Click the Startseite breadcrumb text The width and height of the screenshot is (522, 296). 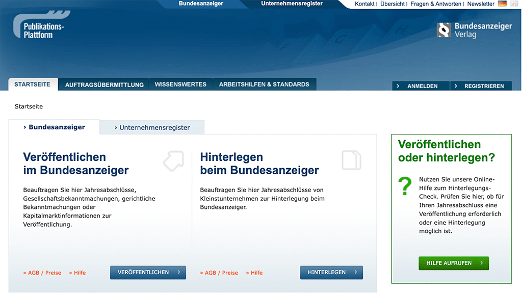[29, 106]
